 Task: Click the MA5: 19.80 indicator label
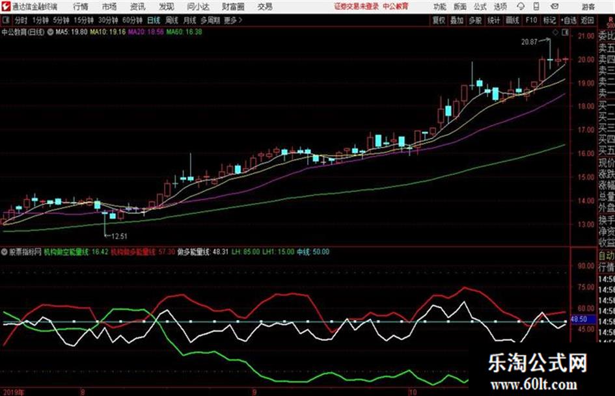click(x=71, y=32)
